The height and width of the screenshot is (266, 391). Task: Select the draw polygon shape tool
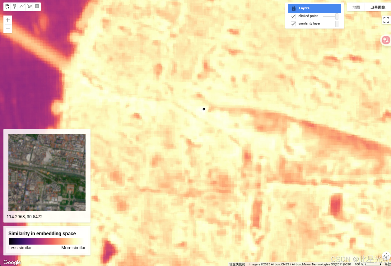[30, 7]
